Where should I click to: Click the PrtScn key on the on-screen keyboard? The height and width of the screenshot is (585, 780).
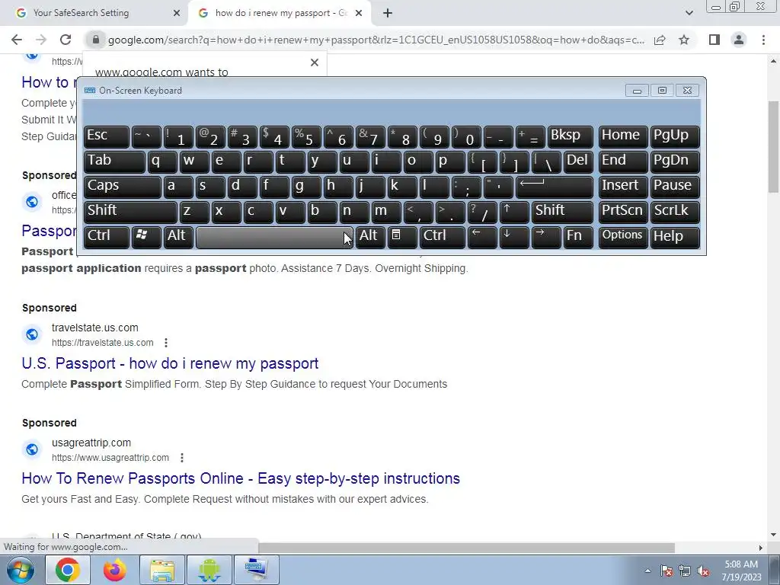click(623, 212)
